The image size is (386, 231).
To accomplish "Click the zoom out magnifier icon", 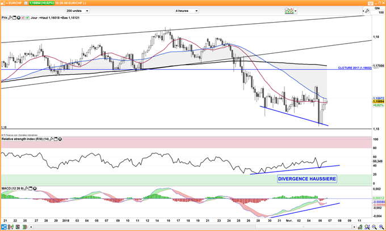I will click(374, 227).
